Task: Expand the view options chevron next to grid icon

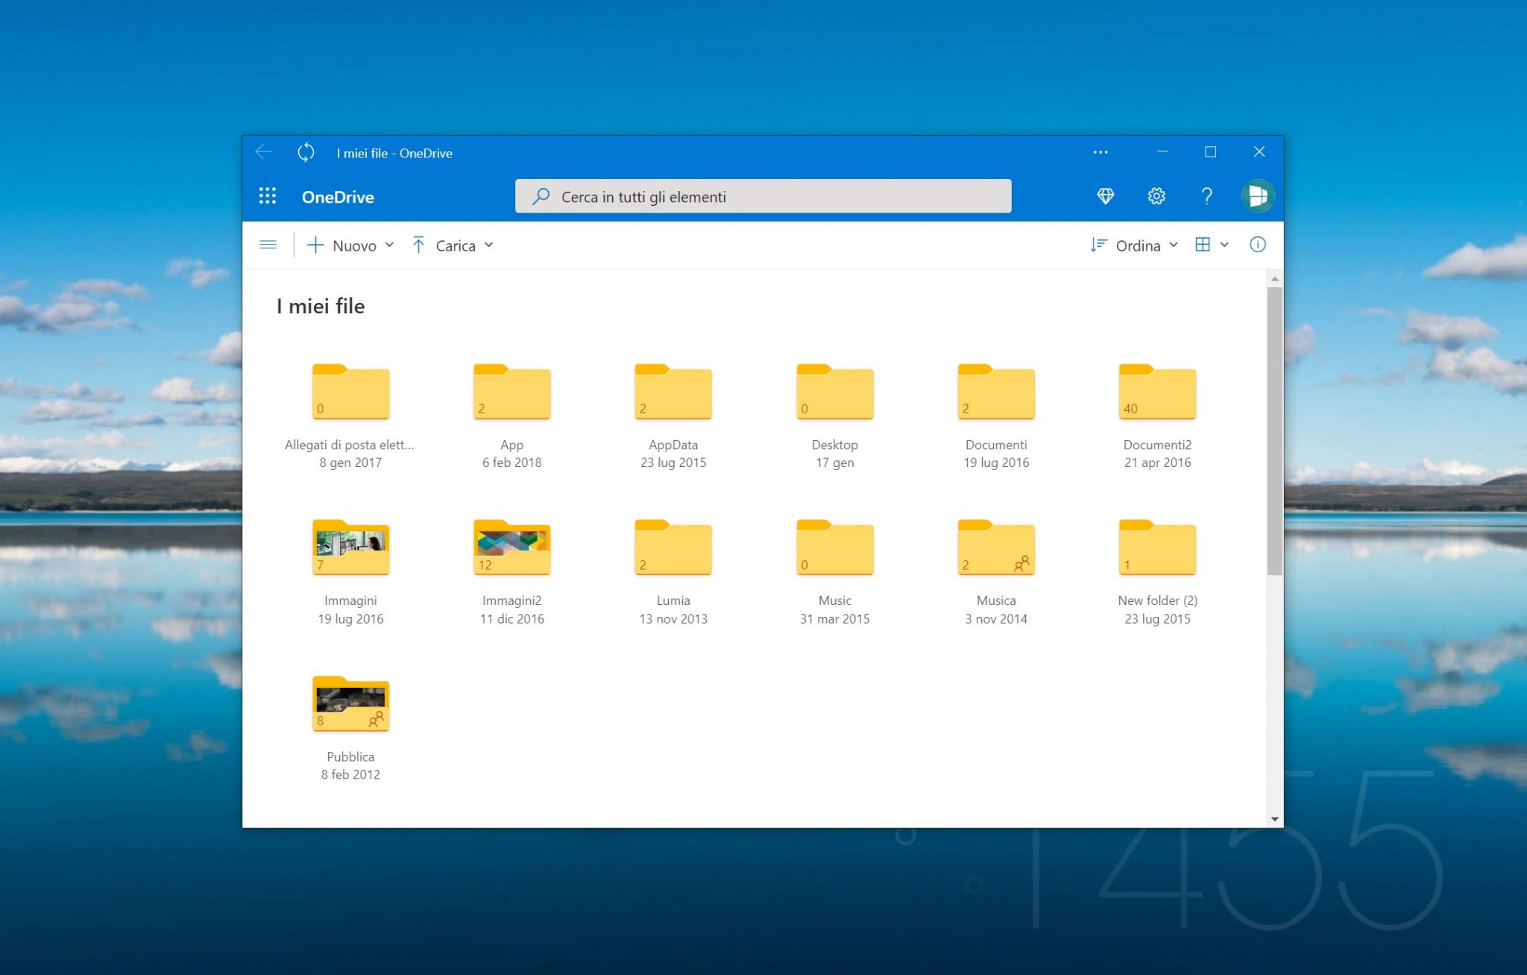Action: [x=1224, y=245]
